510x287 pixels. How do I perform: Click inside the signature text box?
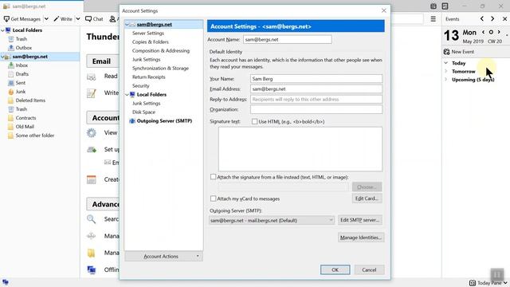(300, 149)
